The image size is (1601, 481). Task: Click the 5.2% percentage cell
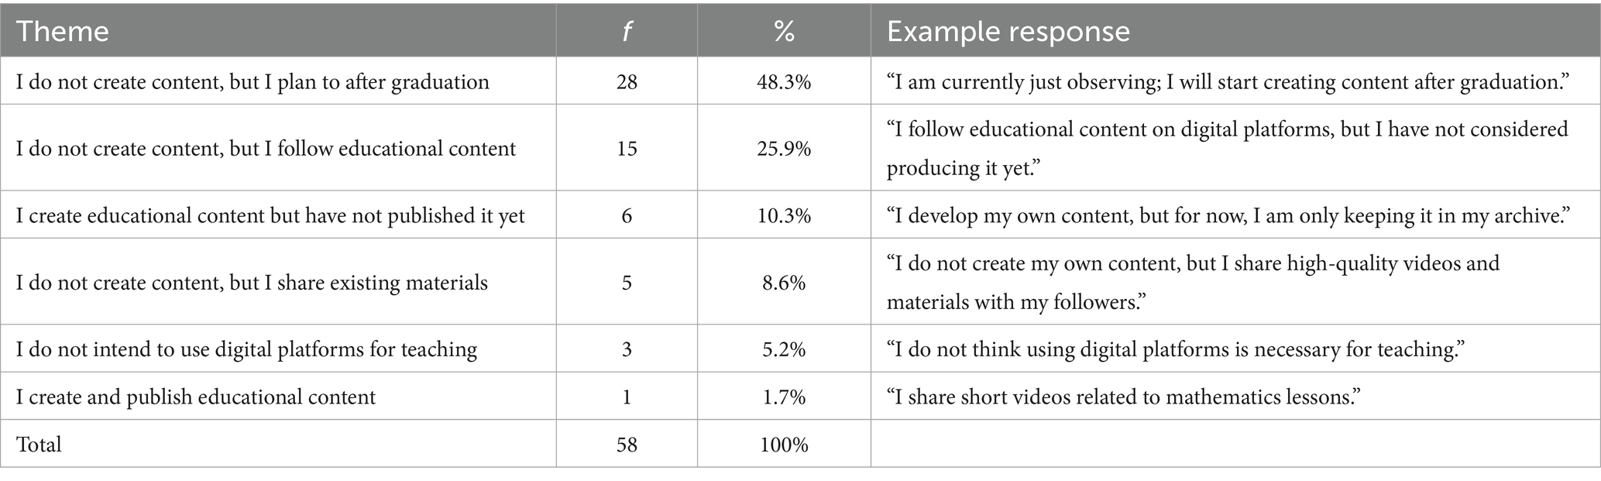point(784,349)
